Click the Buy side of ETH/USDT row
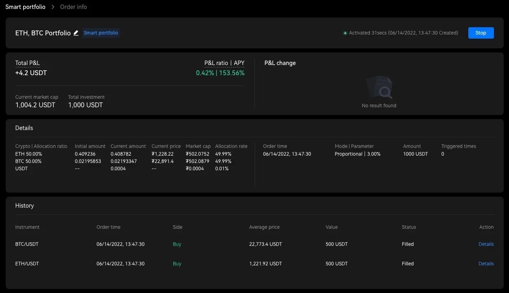Screen dimensions: 509x293 tap(177, 264)
